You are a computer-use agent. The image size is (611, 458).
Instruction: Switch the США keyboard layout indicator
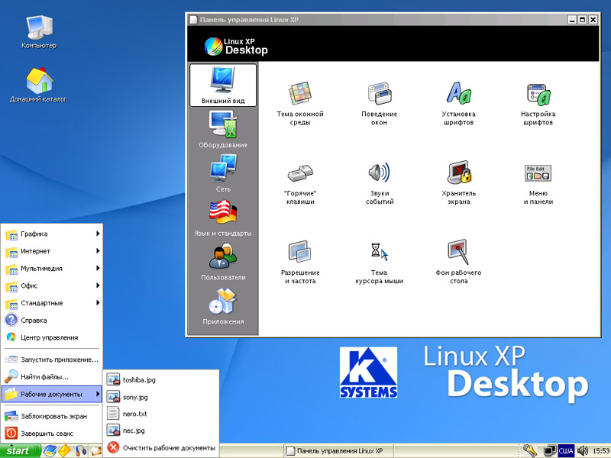coord(566,450)
